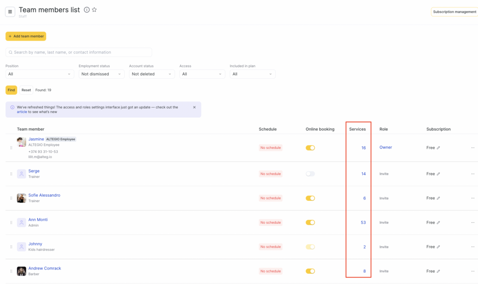Click the team member search field
This screenshot has width=478, height=284.
[79, 52]
